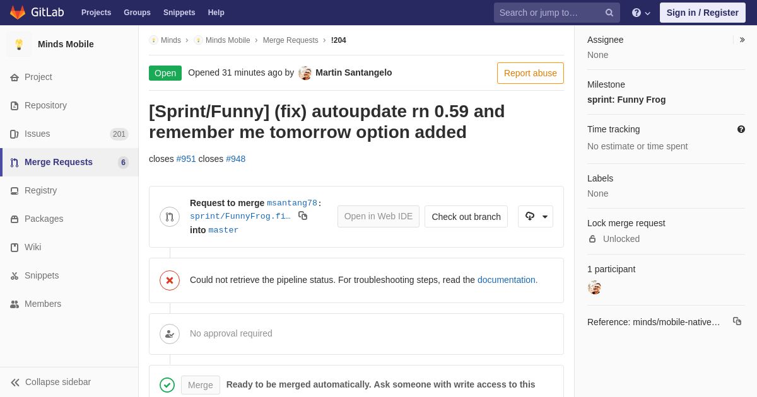The image size is (757, 397).
Task: Click the disabled Merge button
Action: coord(201,385)
